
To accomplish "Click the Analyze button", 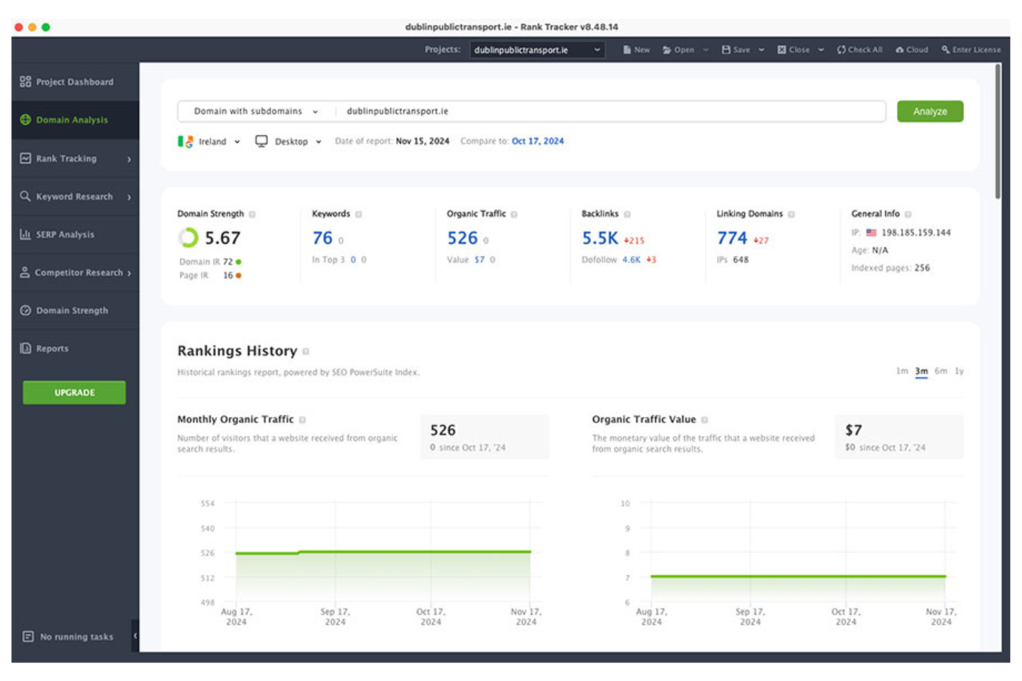I will click(929, 111).
